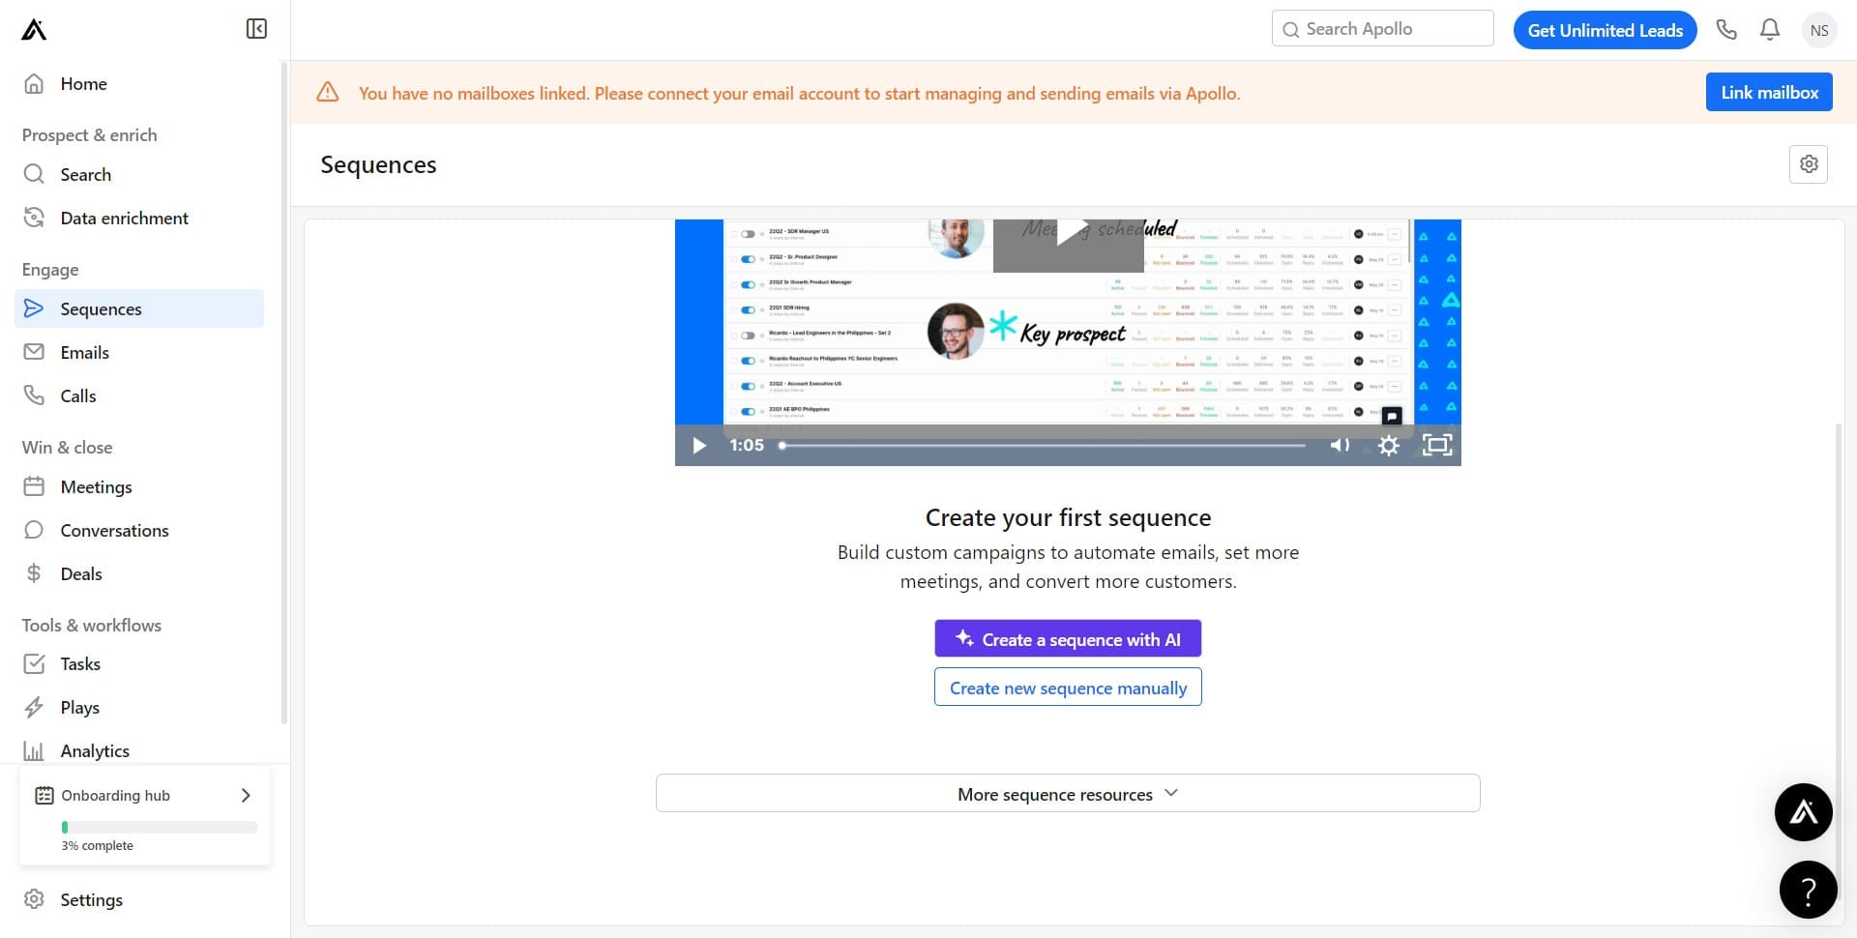Image resolution: width=1857 pixels, height=938 pixels.
Task: Click the Apollo logo
Action: (34, 29)
